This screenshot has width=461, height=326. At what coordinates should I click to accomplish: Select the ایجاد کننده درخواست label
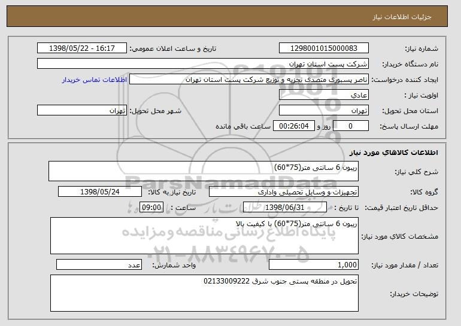coord(405,80)
